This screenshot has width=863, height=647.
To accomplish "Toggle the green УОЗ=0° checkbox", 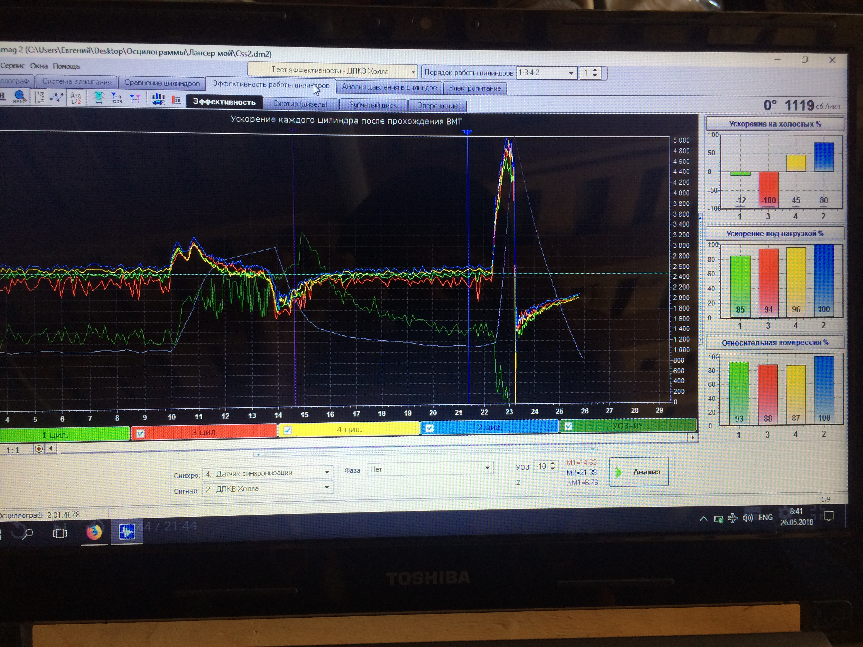I will coord(568,426).
